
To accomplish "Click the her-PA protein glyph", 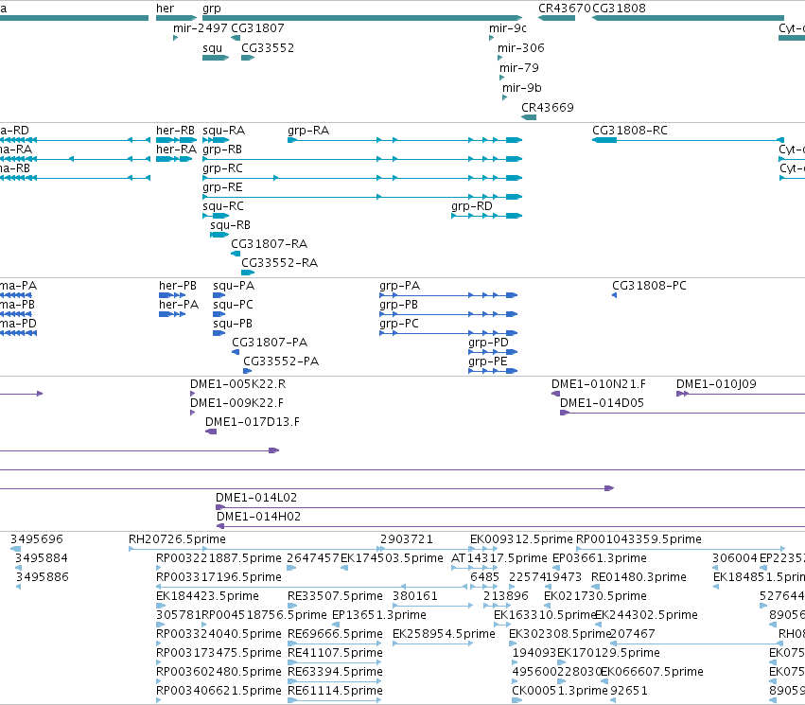I will point(172,314).
